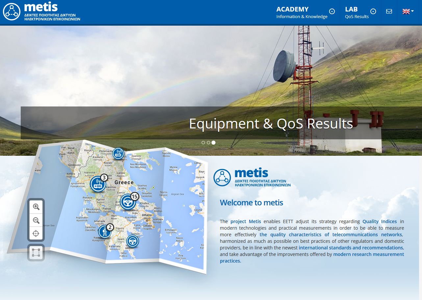The image size is (422, 300).
Task: Click the metis logo in the header
Action: (42, 12)
